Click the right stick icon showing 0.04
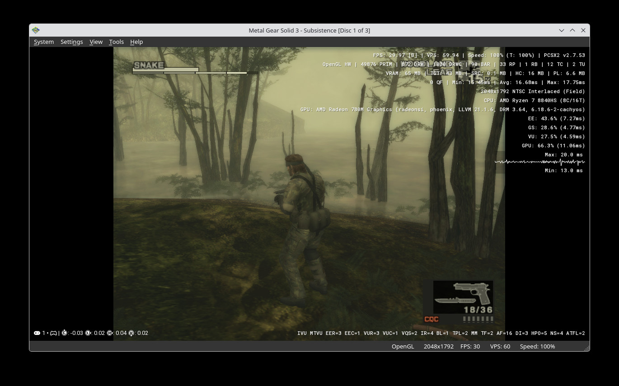619x386 pixels. coord(110,333)
